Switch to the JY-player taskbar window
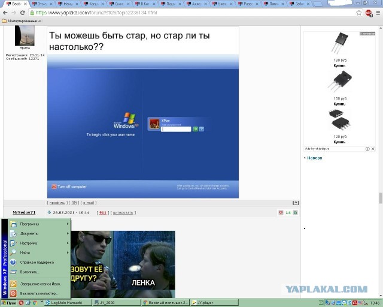383x307 pixels. pyautogui.click(x=214, y=303)
